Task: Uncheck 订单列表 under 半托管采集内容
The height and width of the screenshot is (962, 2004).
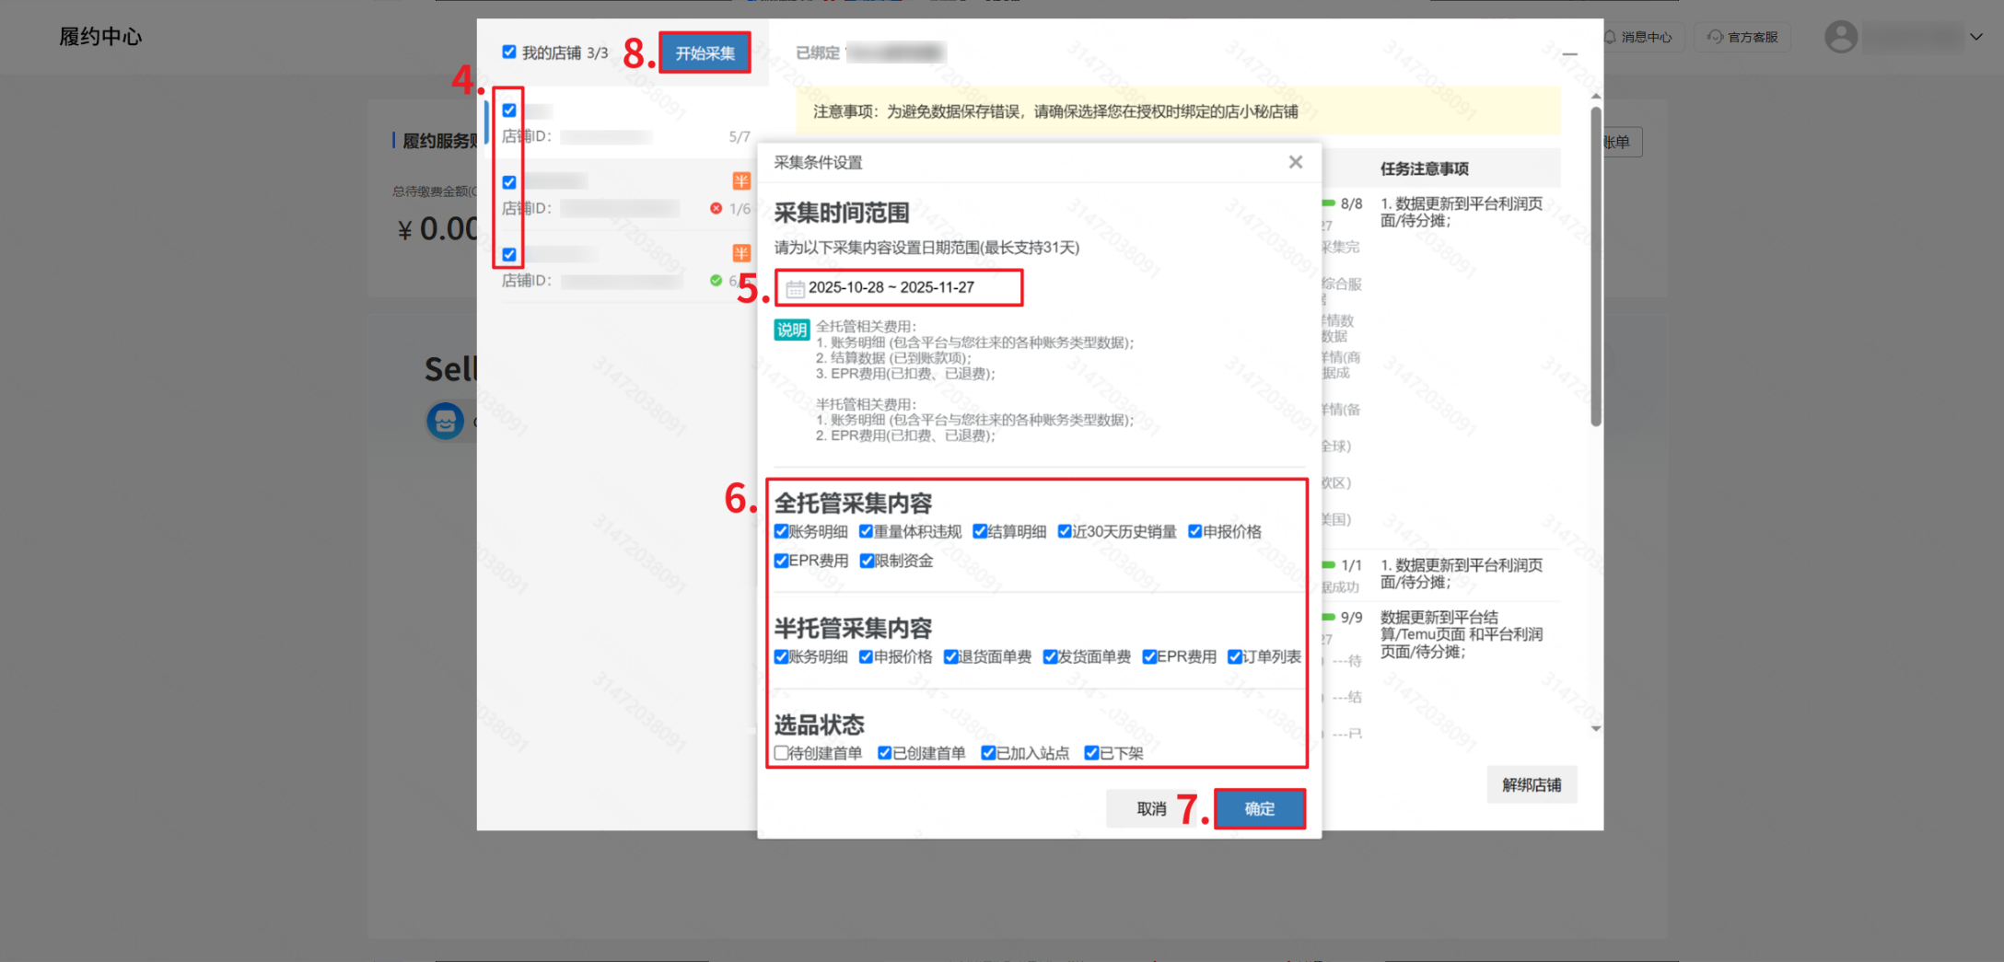Action: pyautogui.click(x=1234, y=656)
